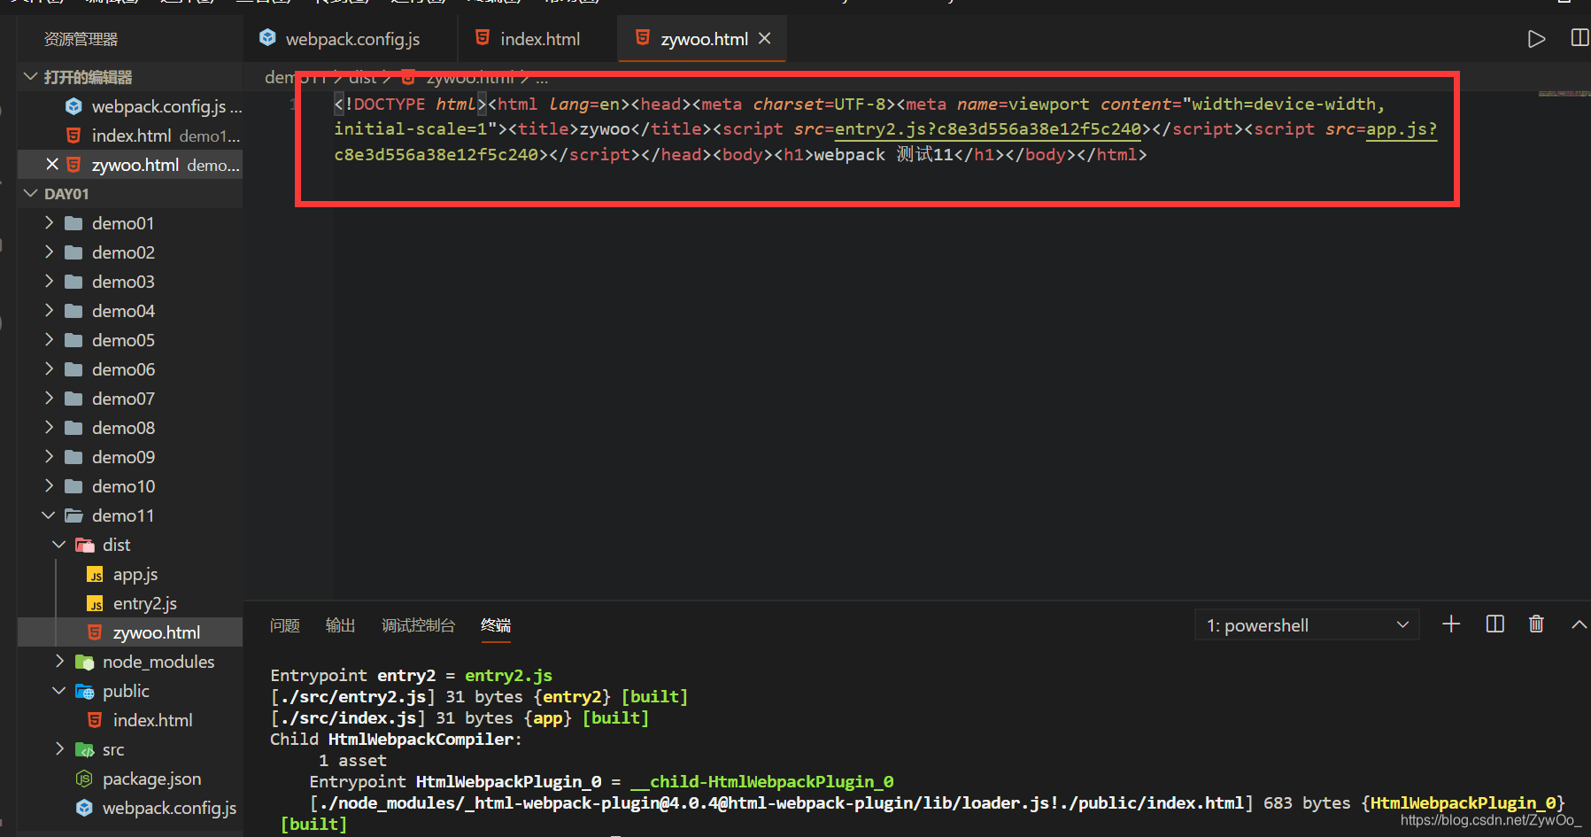
Task: Switch to the 输出 (Output) panel tab
Action: pyautogui.click(x=340, y=625)
